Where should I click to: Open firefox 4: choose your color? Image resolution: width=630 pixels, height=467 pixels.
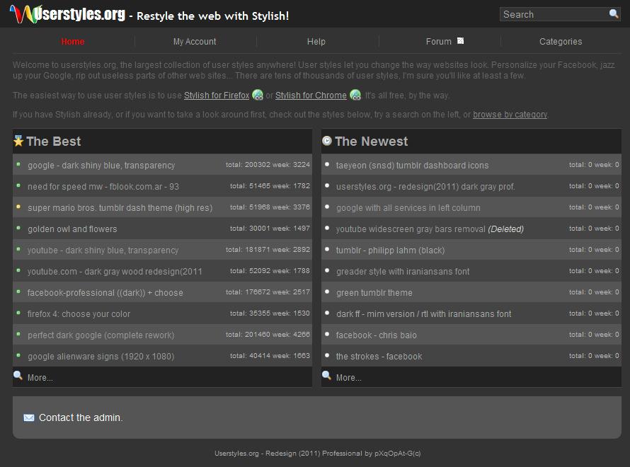[79, 314]
